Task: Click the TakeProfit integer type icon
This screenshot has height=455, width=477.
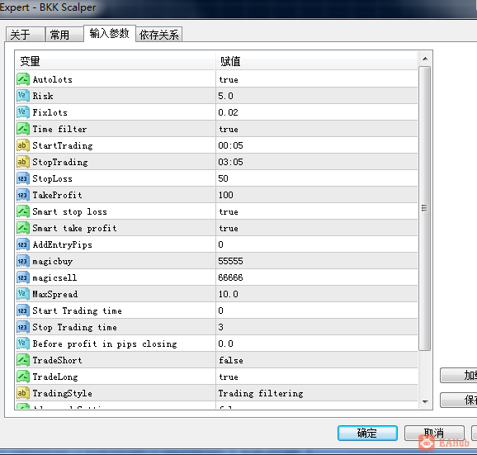Action: pos(23,195)
